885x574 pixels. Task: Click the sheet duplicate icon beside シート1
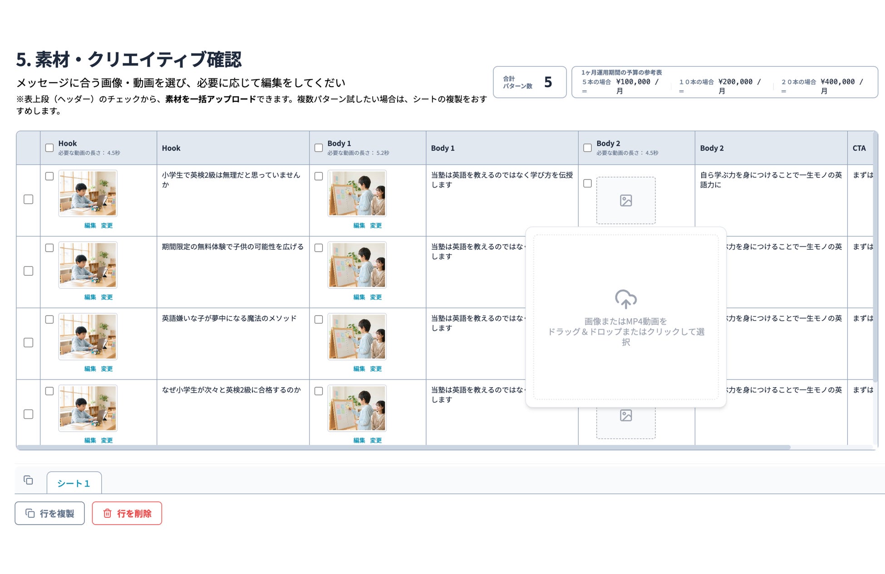pyautogui.click(x=28, y=480)
